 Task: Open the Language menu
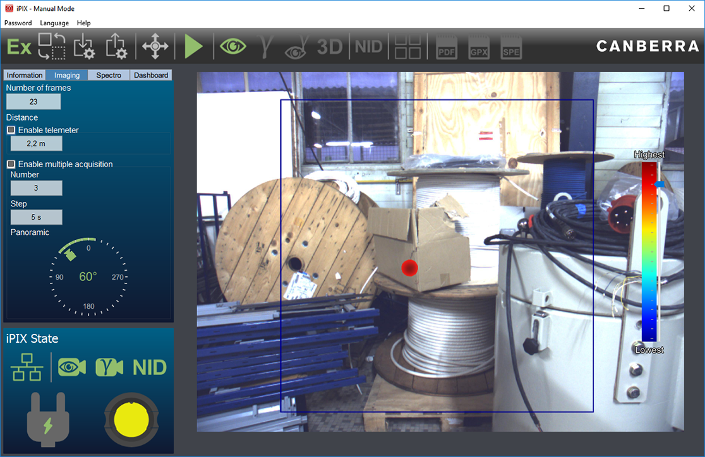[x=54, y=23]
